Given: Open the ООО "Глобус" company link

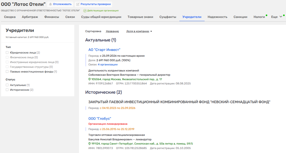Looking at the screenshot, I should tap(100, 119).
